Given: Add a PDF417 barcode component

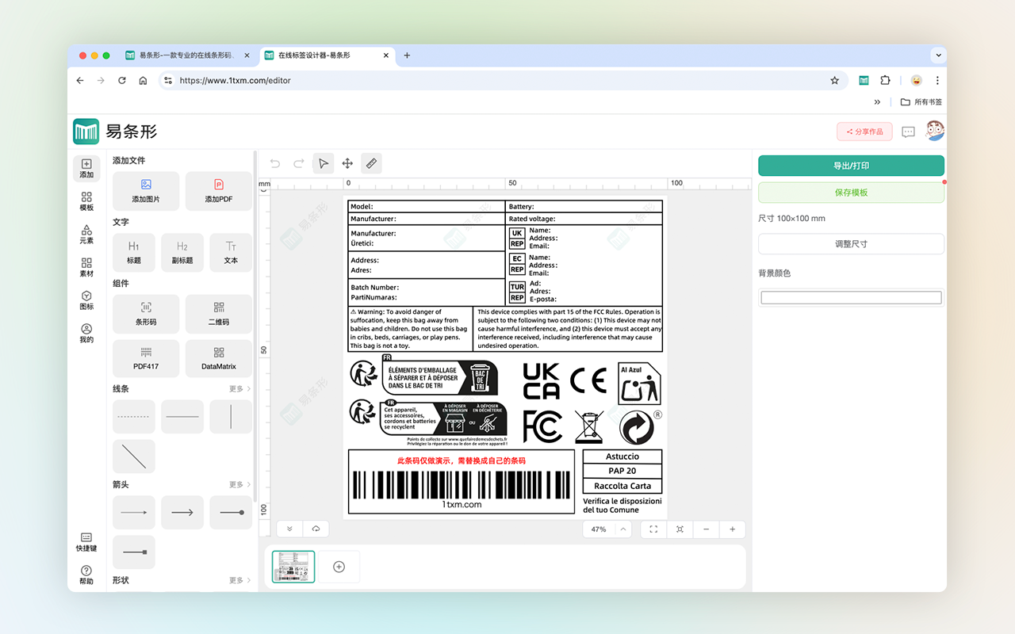Looking at the screenshot, I should point(146,358).
